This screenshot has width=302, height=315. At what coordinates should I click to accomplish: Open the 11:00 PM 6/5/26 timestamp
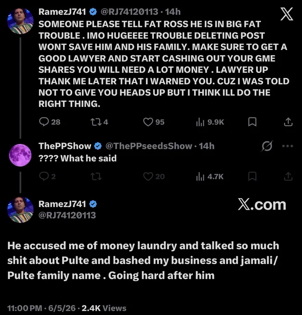tap(41, 308)
